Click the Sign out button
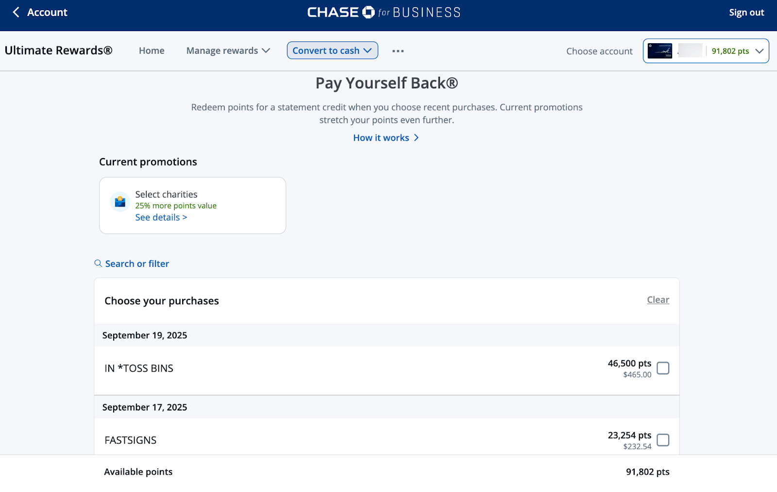 pos(746,13)
